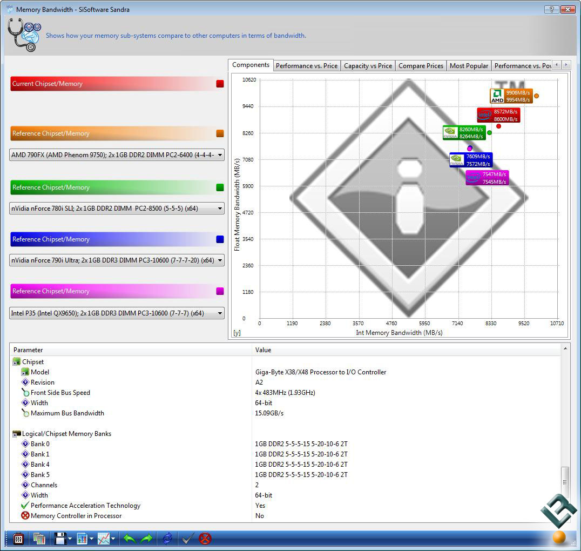Click the Value column header
The image size is (581, 551).
coord(407,350)
